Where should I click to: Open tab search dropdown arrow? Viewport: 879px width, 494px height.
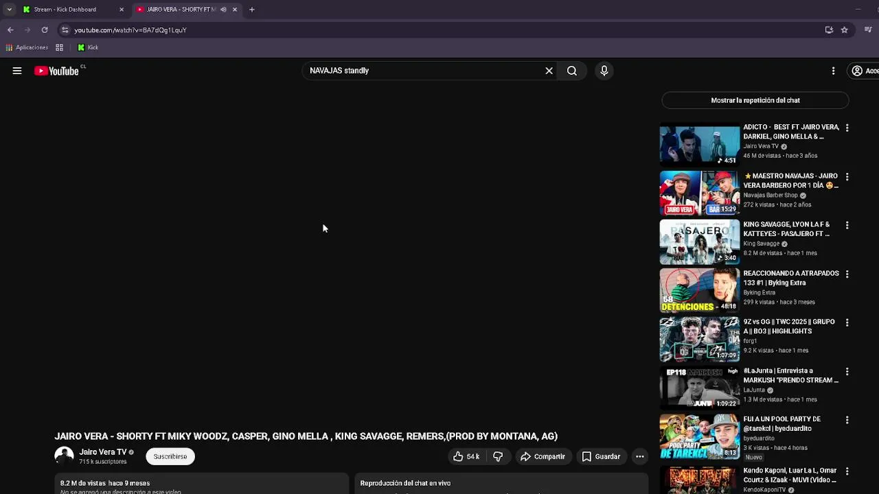9,10
